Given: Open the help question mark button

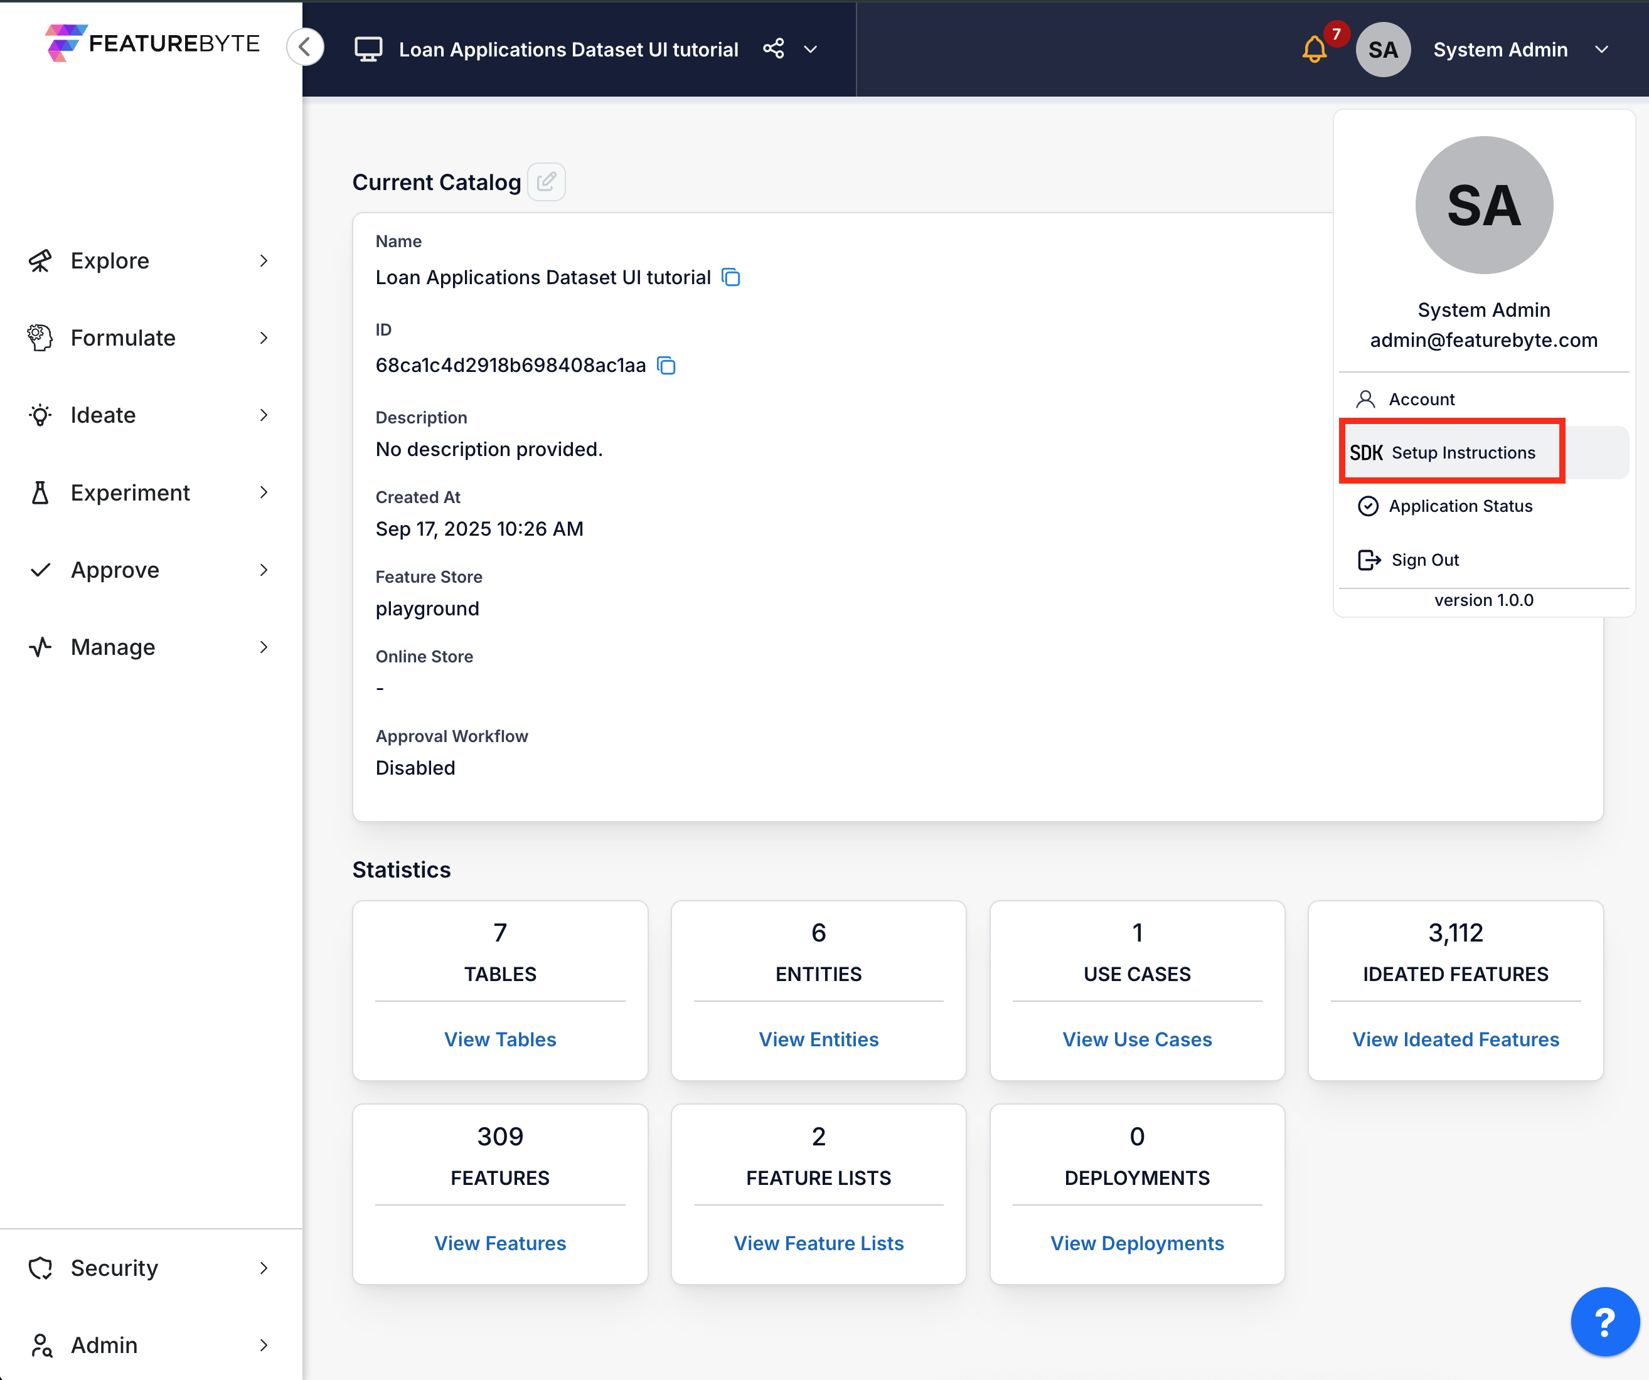Looking at the screenshot, I should click(x=1605, y=1321).
